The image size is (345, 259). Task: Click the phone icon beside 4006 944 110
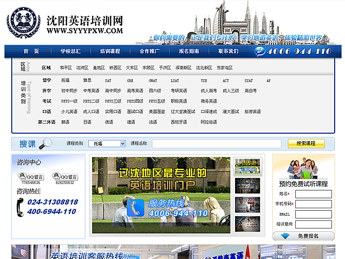261,51
